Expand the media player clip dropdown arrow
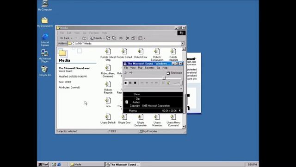The image size is (296, 167). (181, 89)
